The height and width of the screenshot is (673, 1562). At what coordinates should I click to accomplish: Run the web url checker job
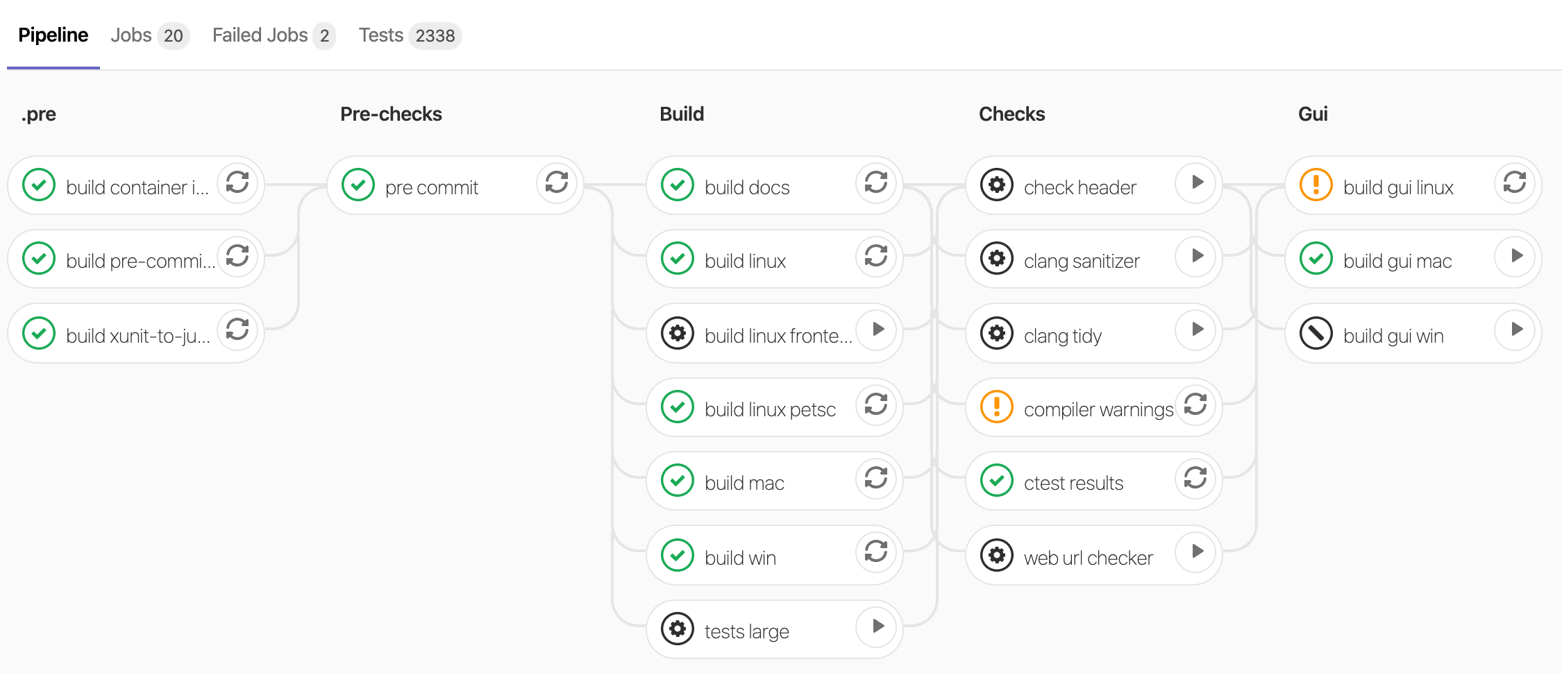1196,554
